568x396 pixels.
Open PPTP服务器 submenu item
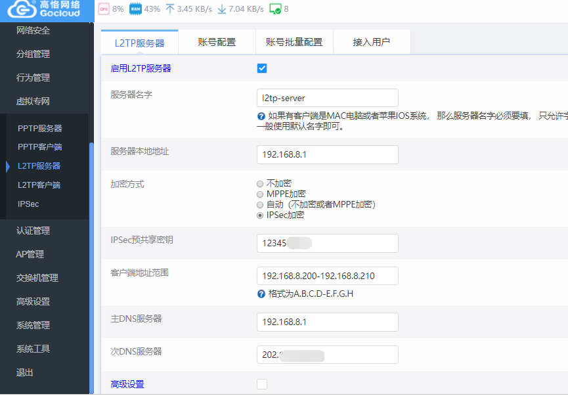click(40, 128)
